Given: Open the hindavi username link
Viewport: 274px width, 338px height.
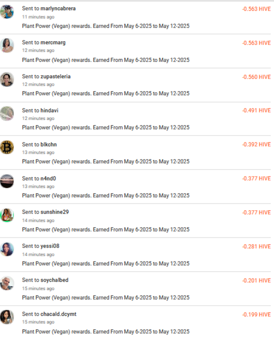Looking at the screenshot, I should pyautogui.click(x=49, y=110).
